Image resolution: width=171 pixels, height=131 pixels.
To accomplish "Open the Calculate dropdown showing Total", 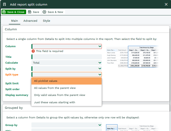I will click(x=67, y=63).
